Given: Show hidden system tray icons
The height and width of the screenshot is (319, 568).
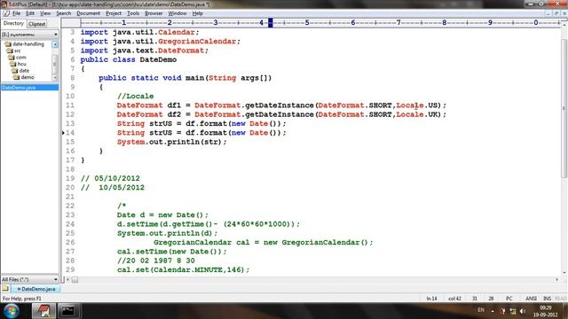Looking at the screenshot, I should (493, 311).
